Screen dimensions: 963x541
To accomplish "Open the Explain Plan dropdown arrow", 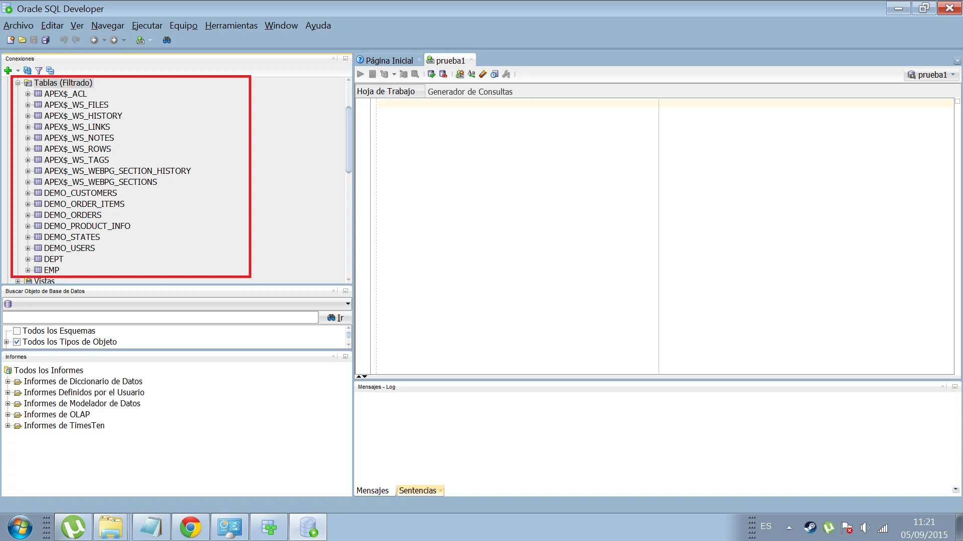I will (394, 74).
